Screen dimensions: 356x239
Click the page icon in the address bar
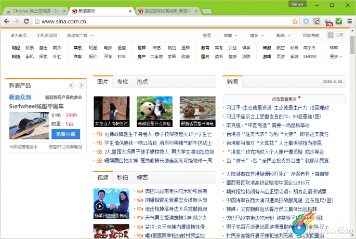click(37, 21)
